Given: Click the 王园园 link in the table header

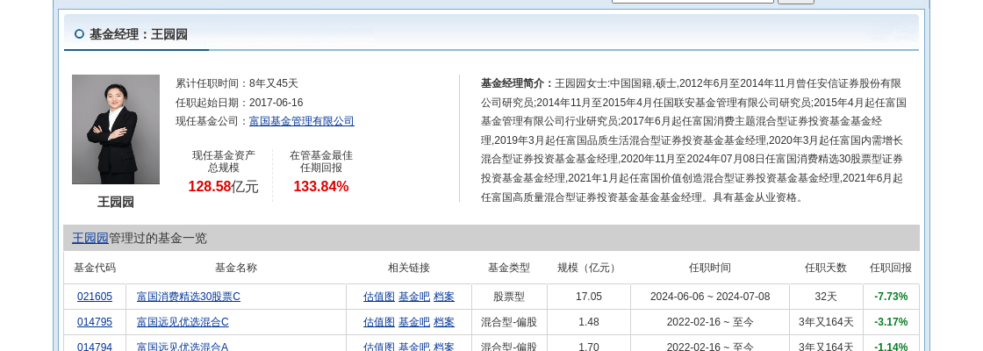Looking at the screenshot, I should (x=90, y=238).
